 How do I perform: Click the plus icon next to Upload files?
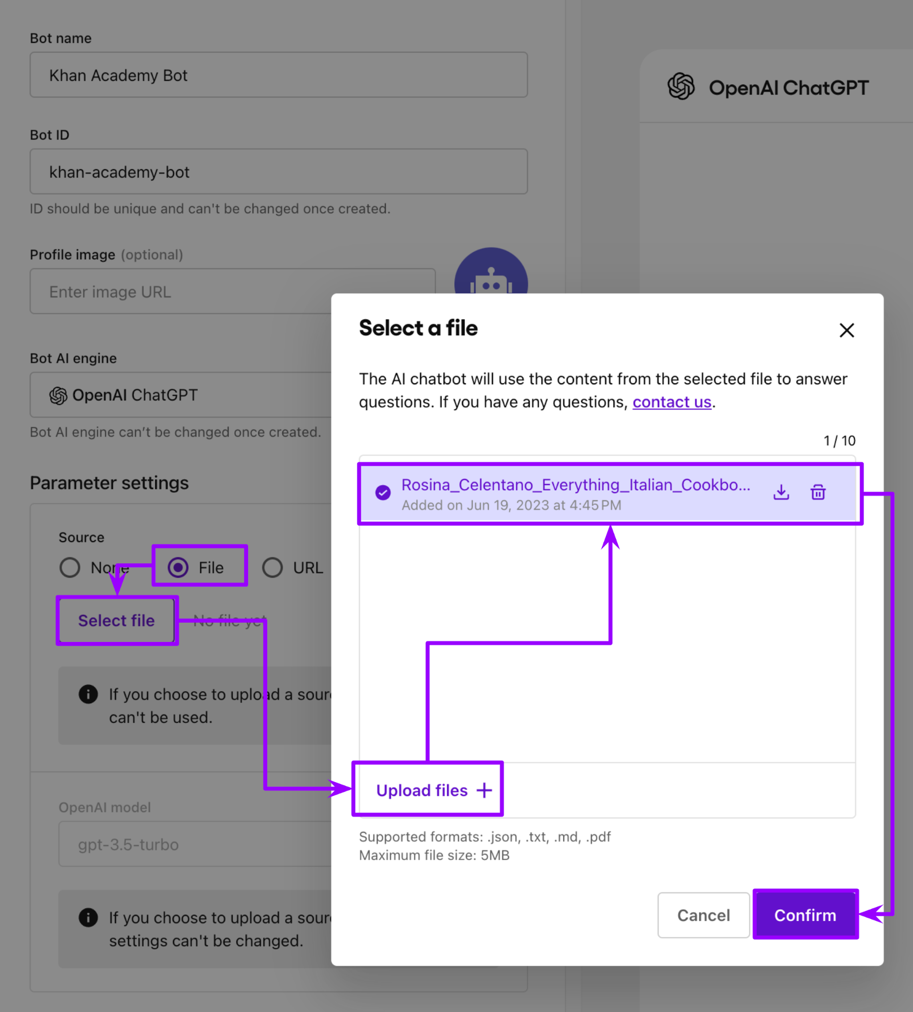[x=484, y=790]
